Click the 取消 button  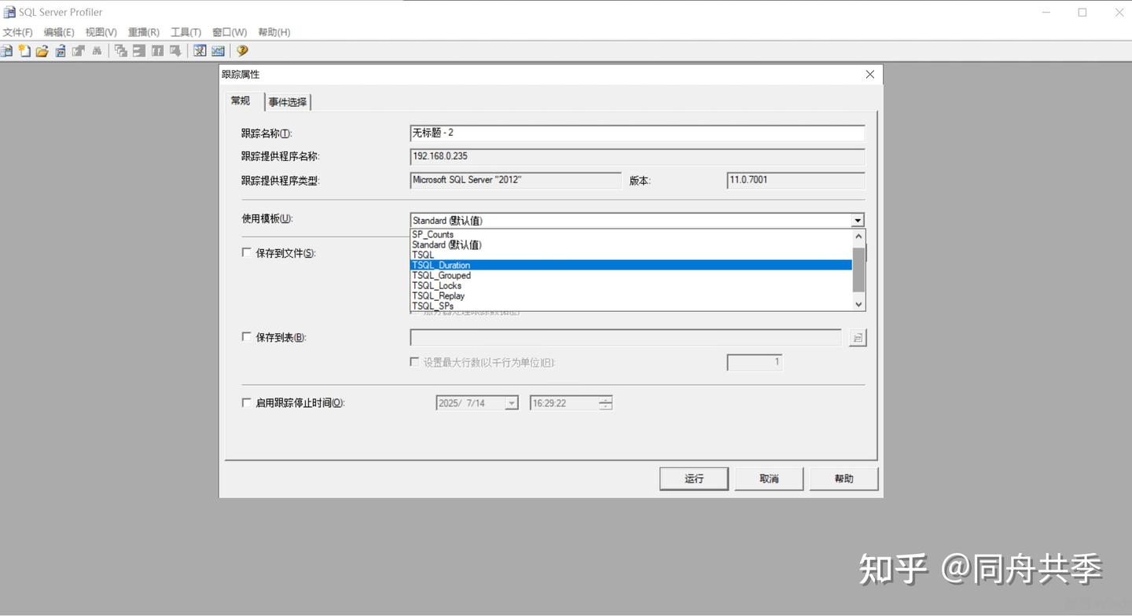tap(769, 478)
